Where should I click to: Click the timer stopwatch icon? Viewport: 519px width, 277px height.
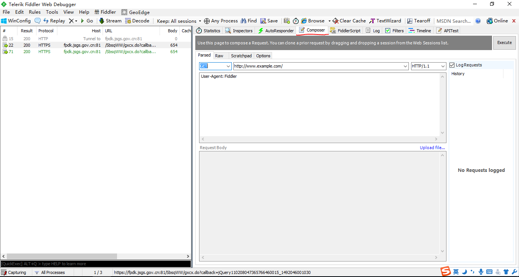click(x=296, y=21)
